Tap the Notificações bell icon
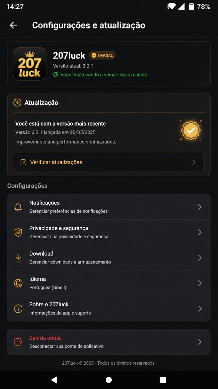218x389 pixels. [18, 207]
